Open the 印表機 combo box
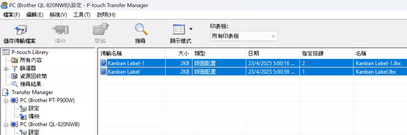Screen dimensions: 407x135 pos(243,36)
